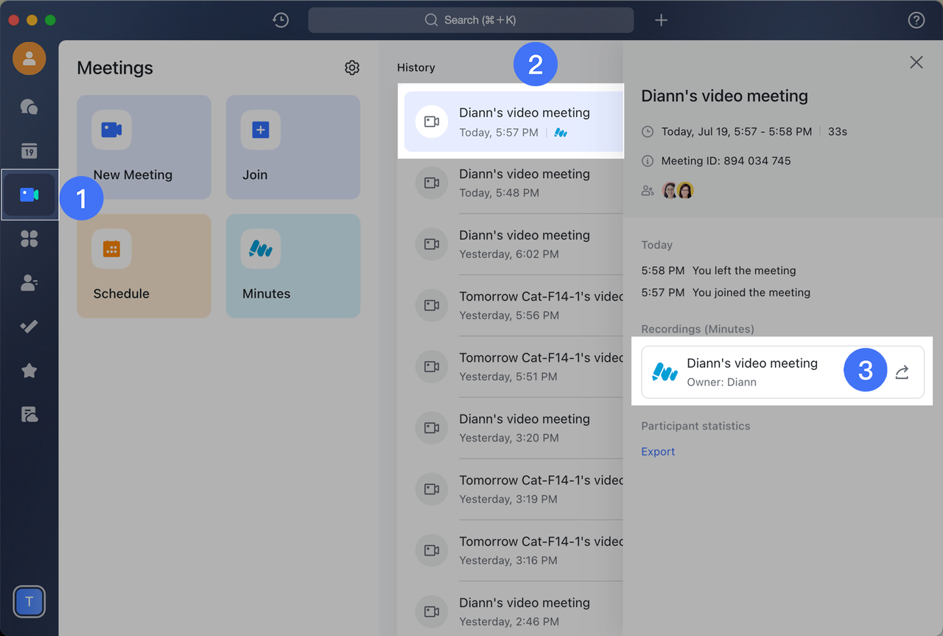Viewport: 943px width, 636px height.
Task: Open the Schedule meeting tile
Action: tap(144, 265)
